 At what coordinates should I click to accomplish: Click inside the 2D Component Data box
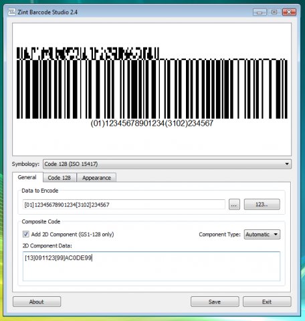coord(151,266)
